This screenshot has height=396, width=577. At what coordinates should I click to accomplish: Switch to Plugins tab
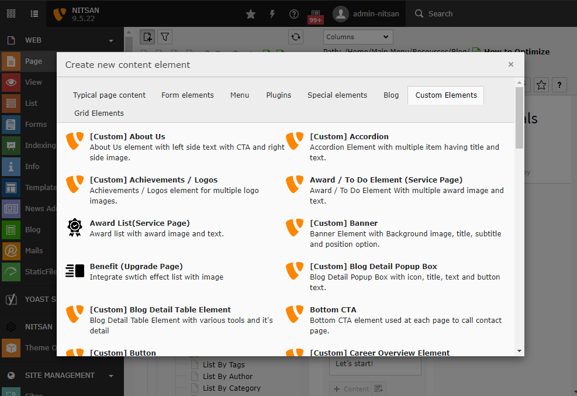pyautogui.click(x=279, y=95)
